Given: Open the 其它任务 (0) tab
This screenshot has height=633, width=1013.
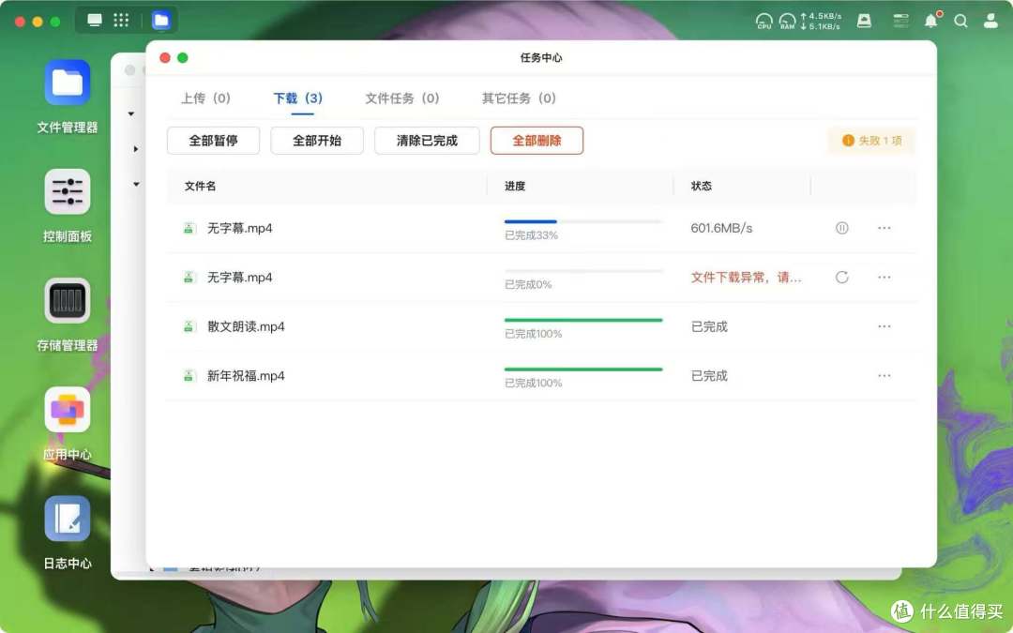Looking at the screenshot, I should 519,98.
